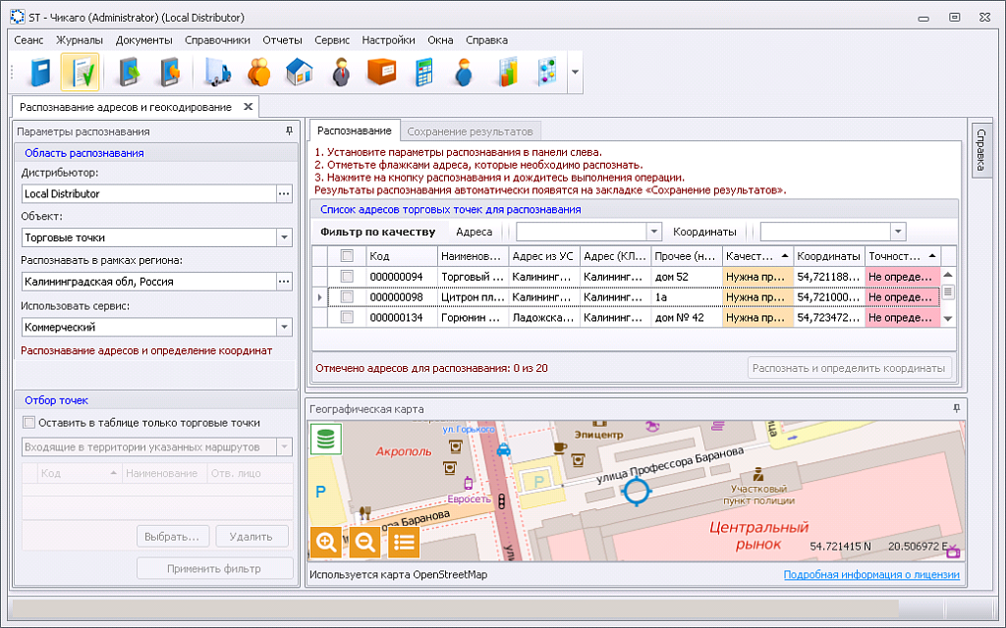
Task: Open Подробная информация о лицензии link
Action: click(872, 575)
